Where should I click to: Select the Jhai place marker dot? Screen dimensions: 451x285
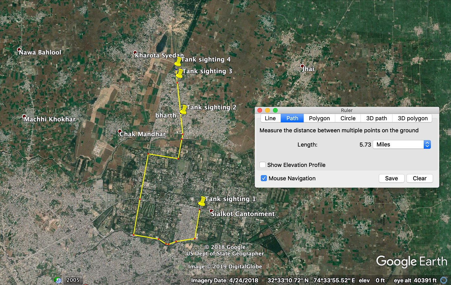click(x=302, y=66)
